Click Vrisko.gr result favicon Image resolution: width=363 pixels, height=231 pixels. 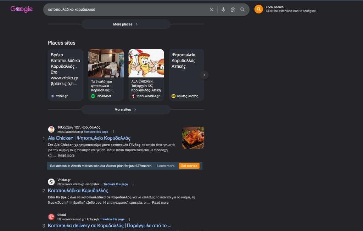[51, 182]
